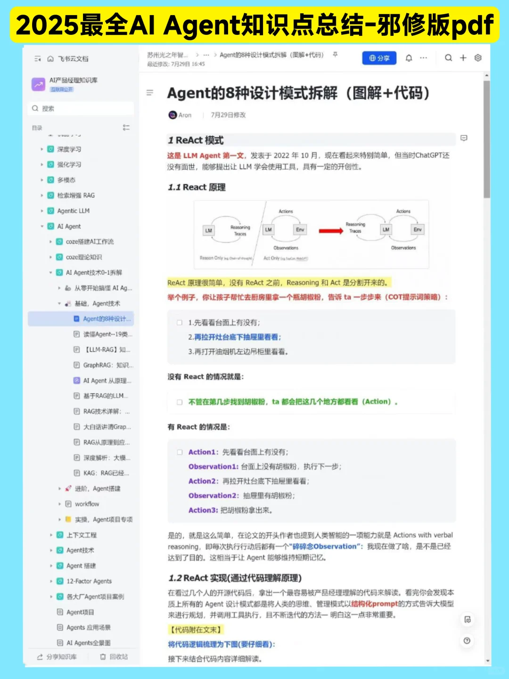
Task: Expand the 多模态 tree item
Action: 42,180
